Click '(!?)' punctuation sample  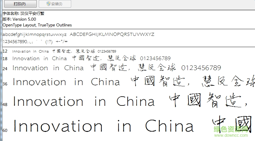point(49,42)
